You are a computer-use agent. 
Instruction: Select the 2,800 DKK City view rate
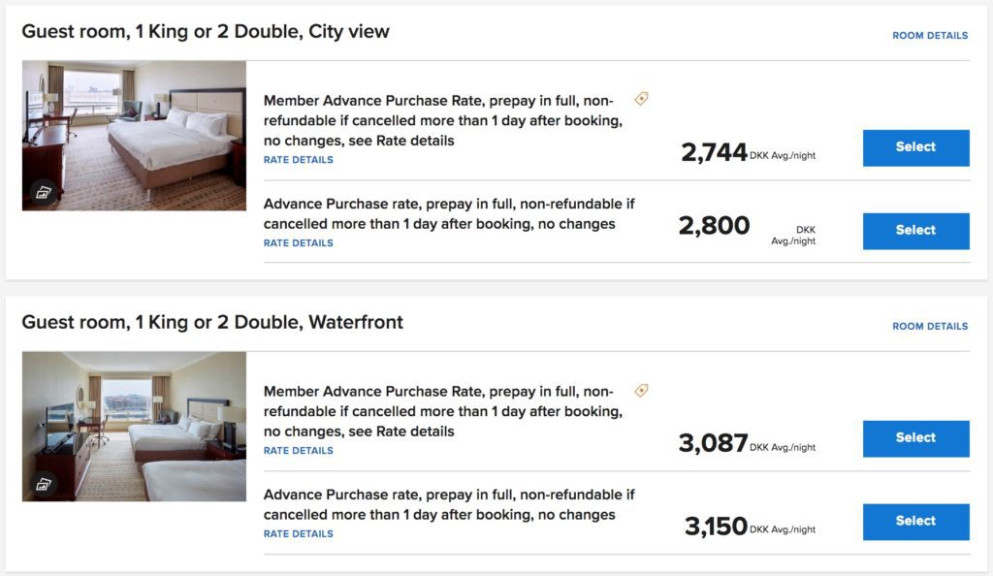point(915,231)
